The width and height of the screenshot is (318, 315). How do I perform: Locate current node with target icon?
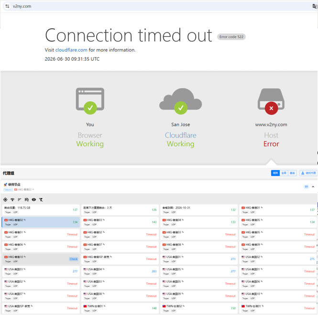tap(5, 200)
